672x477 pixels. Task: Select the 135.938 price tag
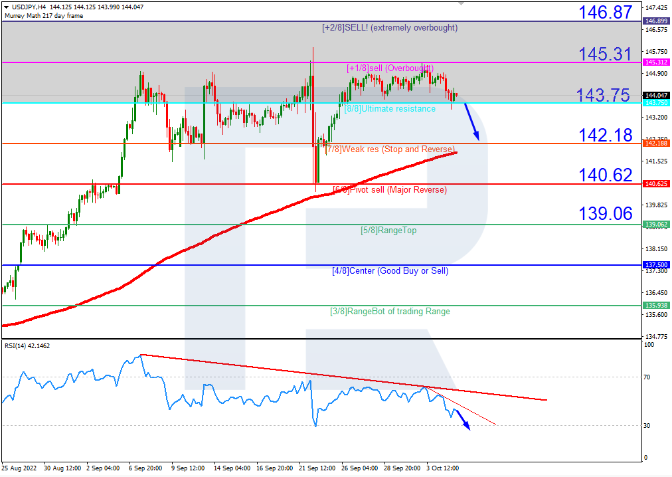[x=655, y=306]
